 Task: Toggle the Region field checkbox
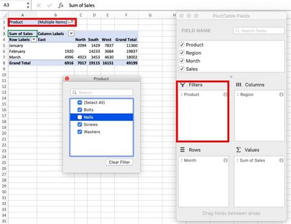[x=182, y=53]
